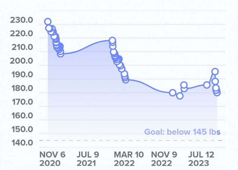
Task: Click the 170.0 weight axis label
Action: [21, 102]
